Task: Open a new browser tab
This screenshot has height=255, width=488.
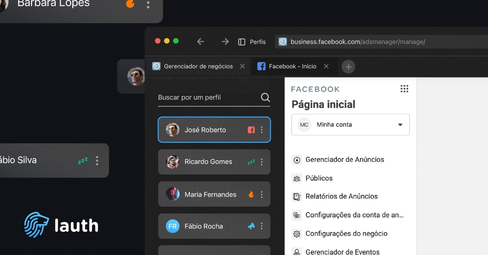Action: click(x=348, y=67)
